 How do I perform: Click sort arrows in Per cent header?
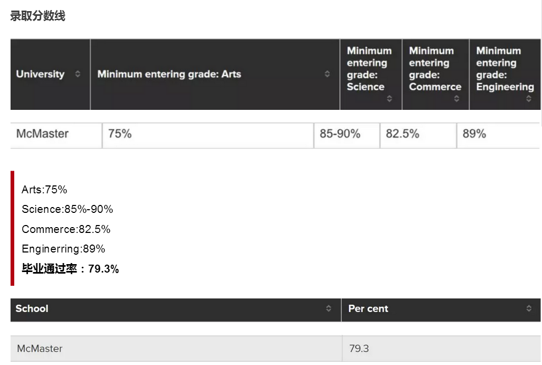pyautogui.click(x=529, y=309)
